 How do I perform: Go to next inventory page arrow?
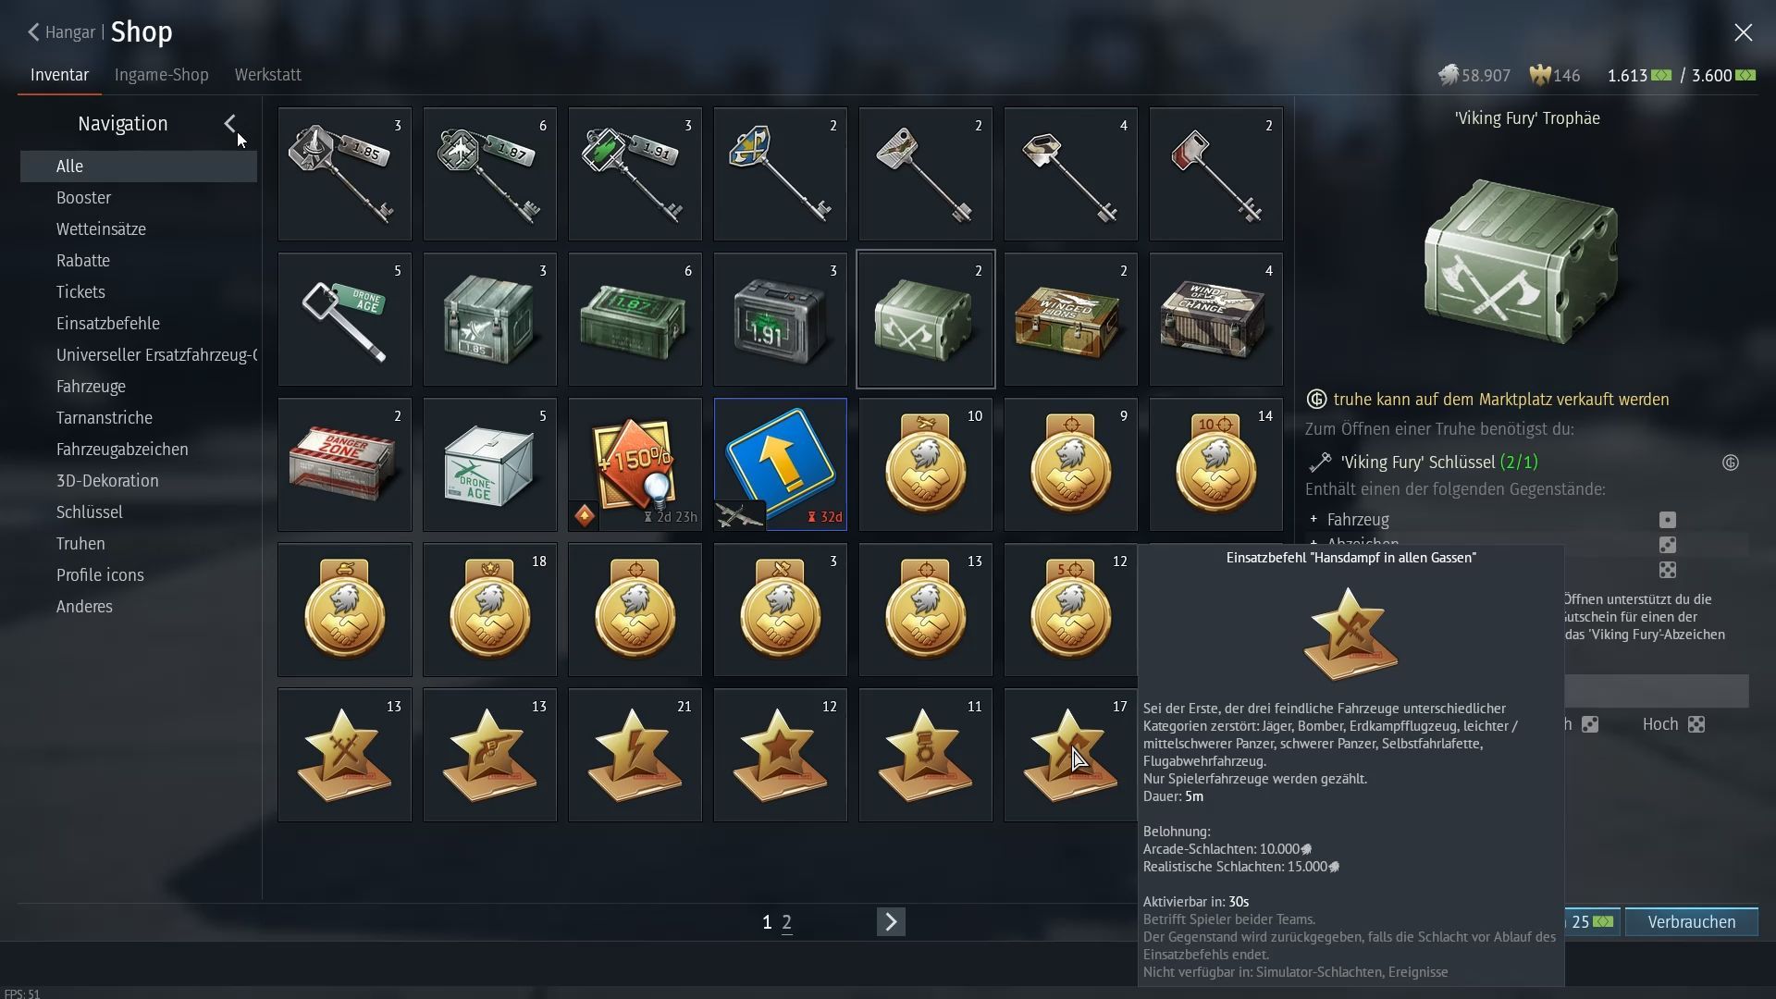click(x=891, y=921)
